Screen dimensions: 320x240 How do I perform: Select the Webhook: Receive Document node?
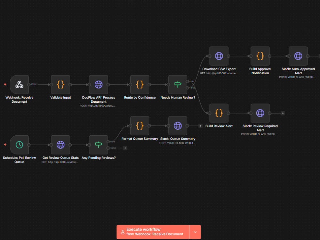point(20,84)
